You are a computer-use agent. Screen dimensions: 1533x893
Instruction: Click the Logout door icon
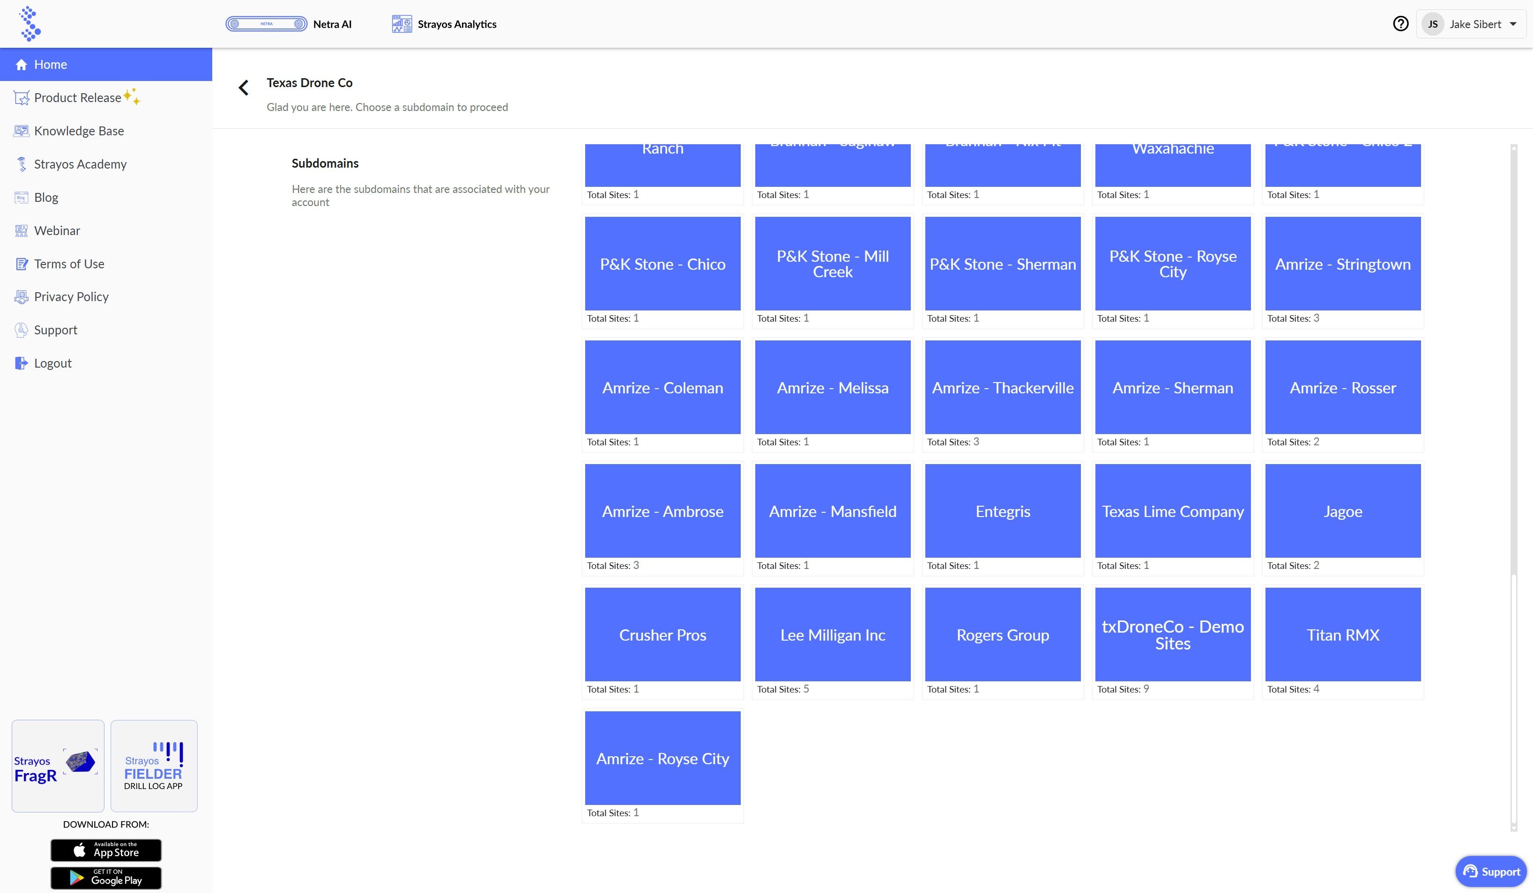click(21, 363)
